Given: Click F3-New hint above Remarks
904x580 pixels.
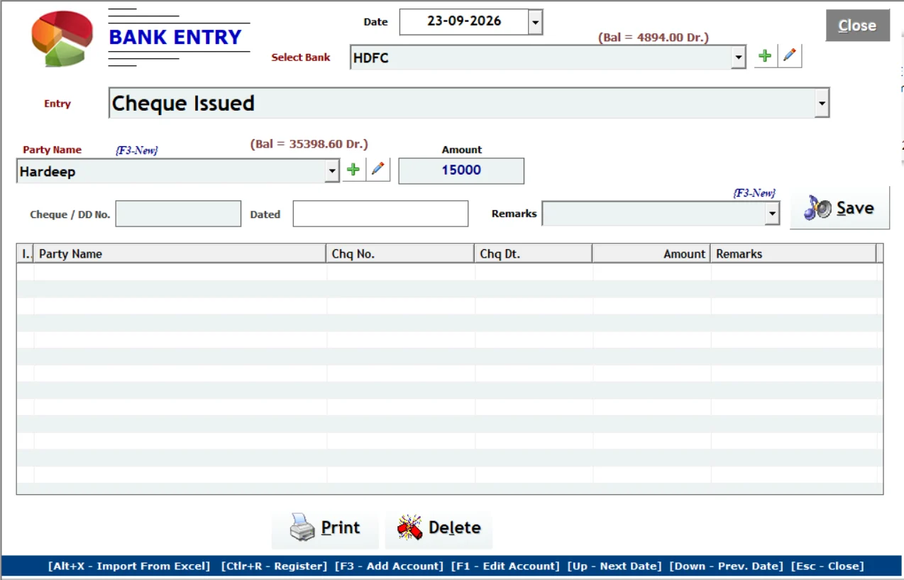Looking at the screenshot, I should click(x=754, y=193).
